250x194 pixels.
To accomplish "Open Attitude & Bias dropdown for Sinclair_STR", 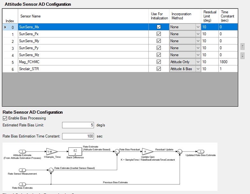I will (198, 69).
